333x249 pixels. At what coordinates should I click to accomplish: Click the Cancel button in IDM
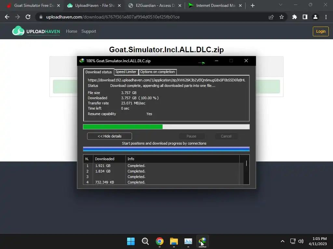click(226, 136)
